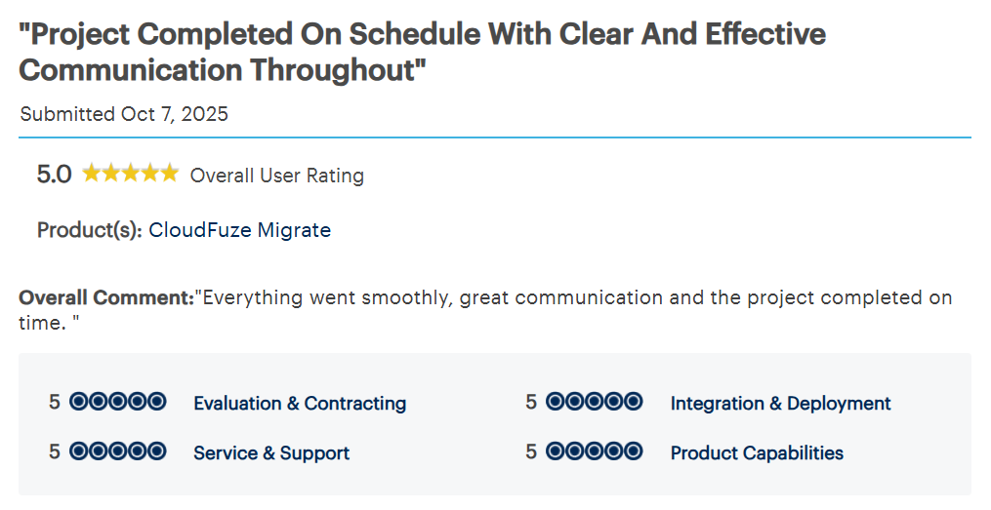The width and height of the screenshot is (991, 510).
Task: Click the CloudFuze Migrate product link
Action: (x=239, y=231)
